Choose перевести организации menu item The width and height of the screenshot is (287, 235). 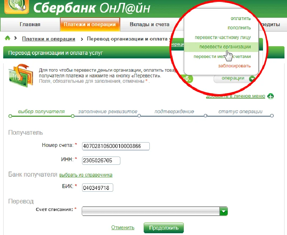point(221,47)
